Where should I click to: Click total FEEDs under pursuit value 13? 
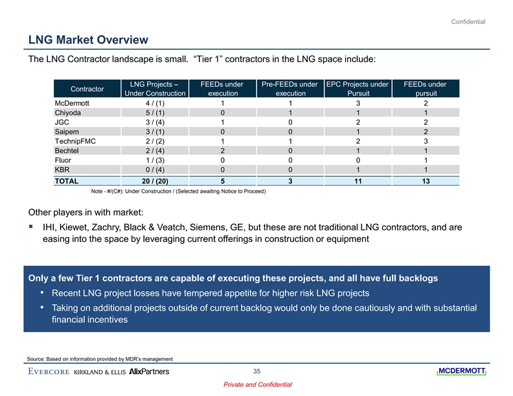[x=426, y=181]
